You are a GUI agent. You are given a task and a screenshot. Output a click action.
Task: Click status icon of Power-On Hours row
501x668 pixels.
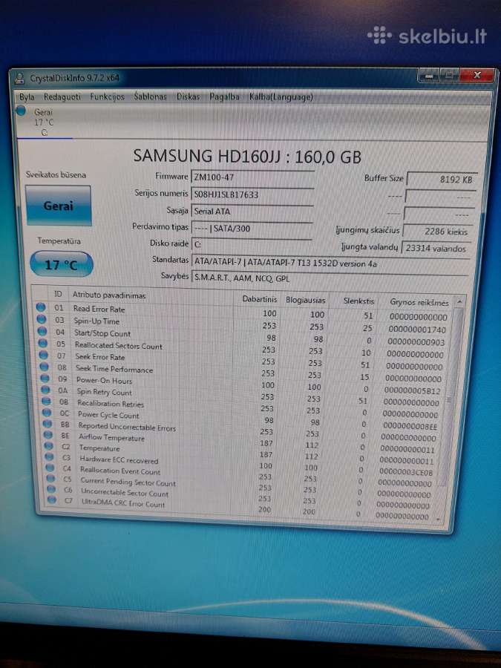click(x=45, y=378)
